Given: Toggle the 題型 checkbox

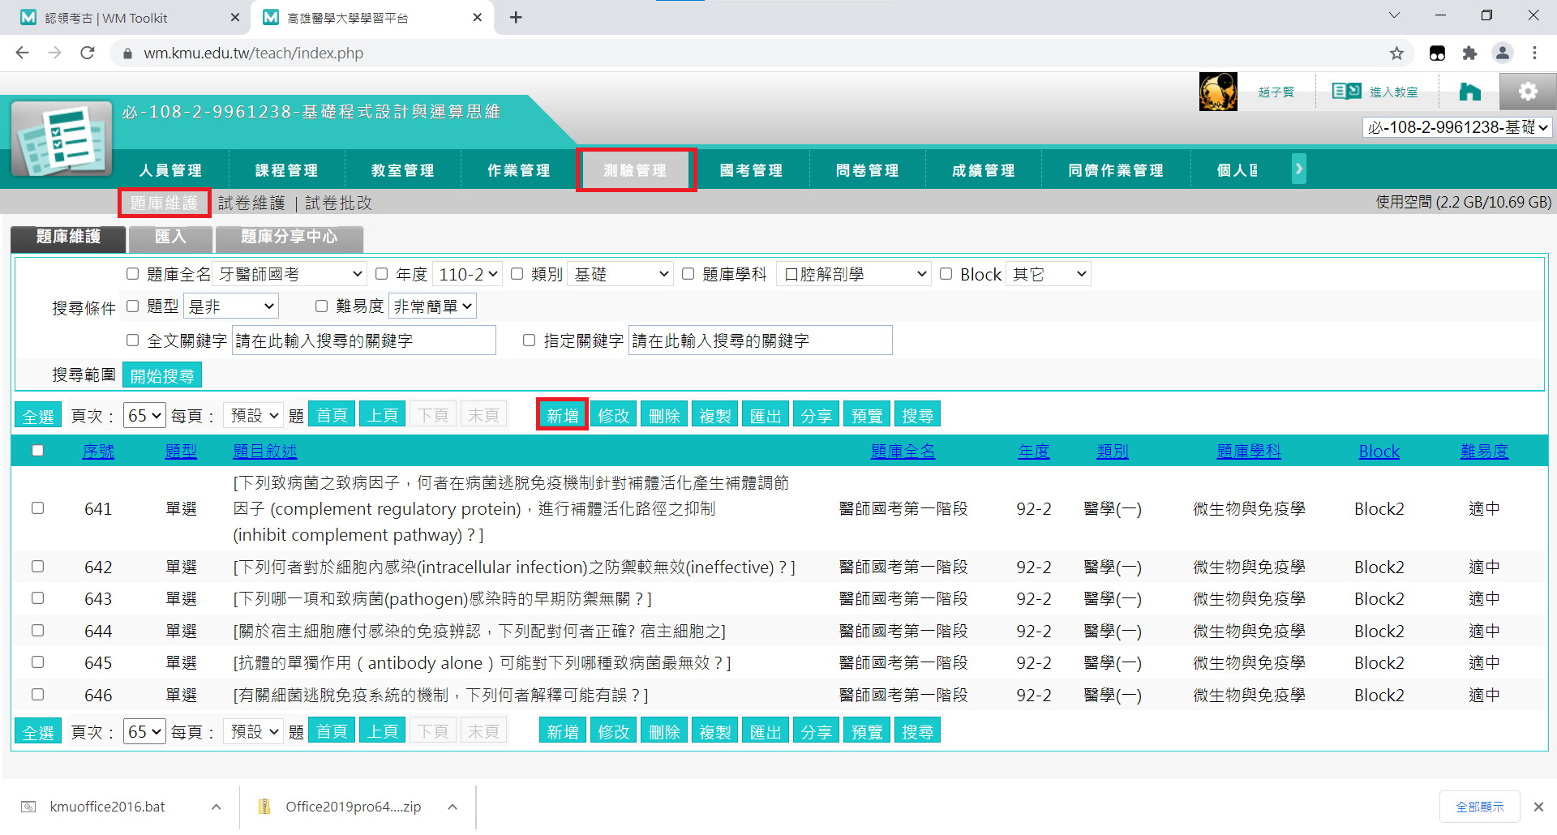Looking at the screenshot, I should (133, 306).
